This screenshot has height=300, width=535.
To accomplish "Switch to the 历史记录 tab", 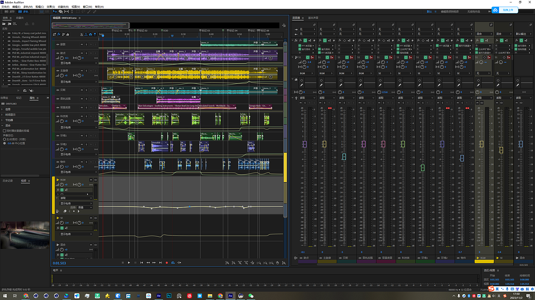I will pyautogui.click(x=8, y=181).
